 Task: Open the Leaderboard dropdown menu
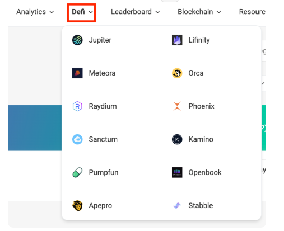tap(136, 12)
